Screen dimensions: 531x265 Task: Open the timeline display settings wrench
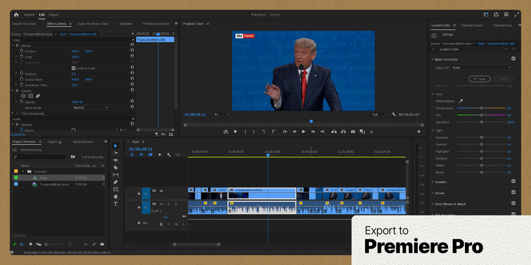[x=169, y=155]
